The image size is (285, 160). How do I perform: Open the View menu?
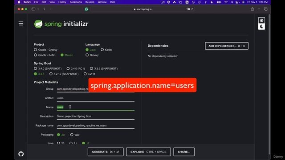(x=52, y=2)
